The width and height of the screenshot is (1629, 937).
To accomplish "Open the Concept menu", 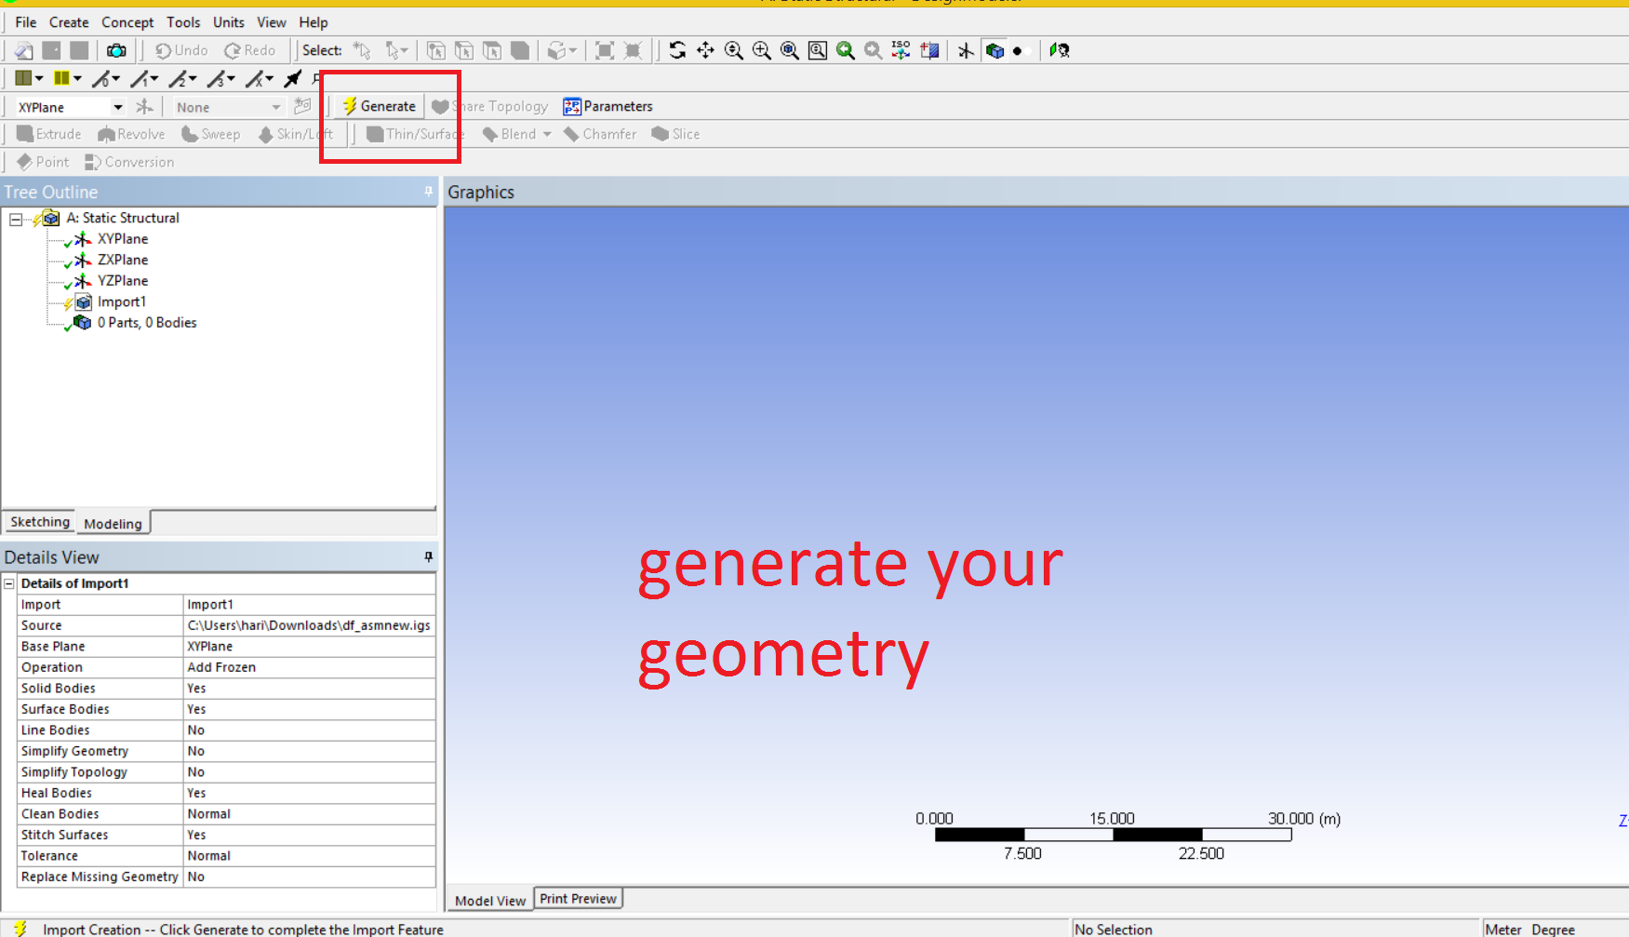I will coord(127,22).
